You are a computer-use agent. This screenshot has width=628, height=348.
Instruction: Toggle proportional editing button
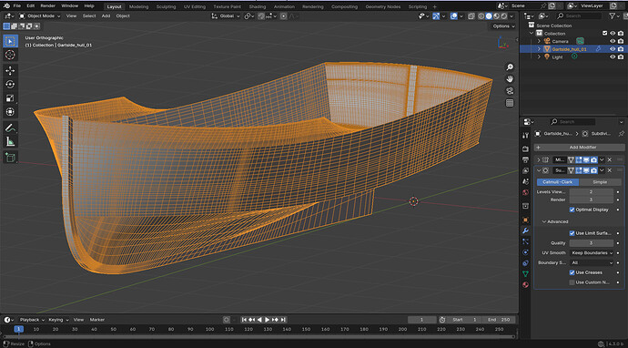coord(284,16)
